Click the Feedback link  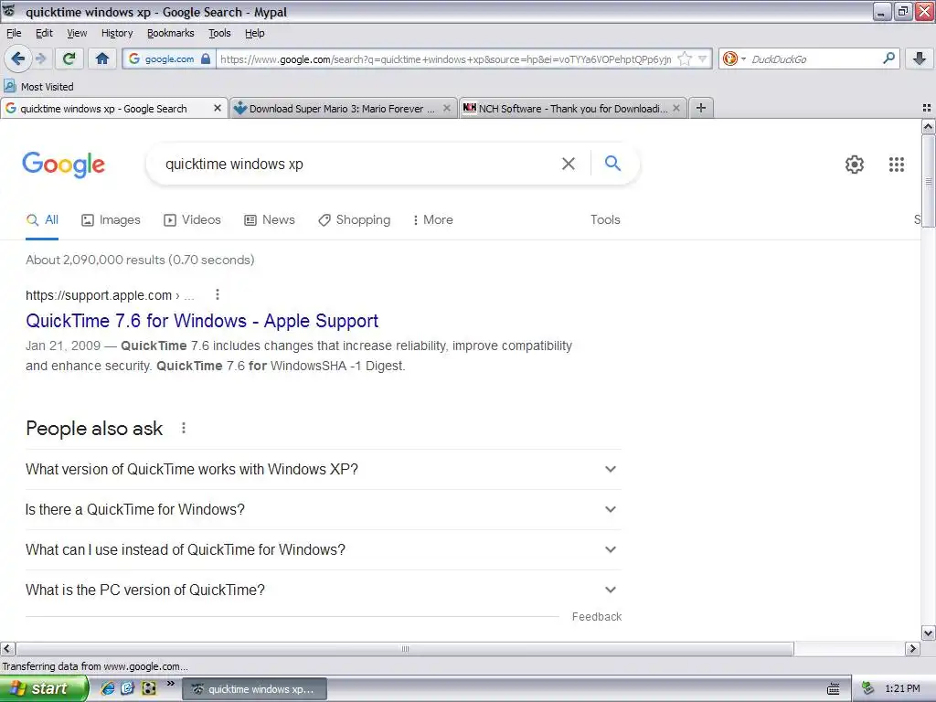(596, 617)
